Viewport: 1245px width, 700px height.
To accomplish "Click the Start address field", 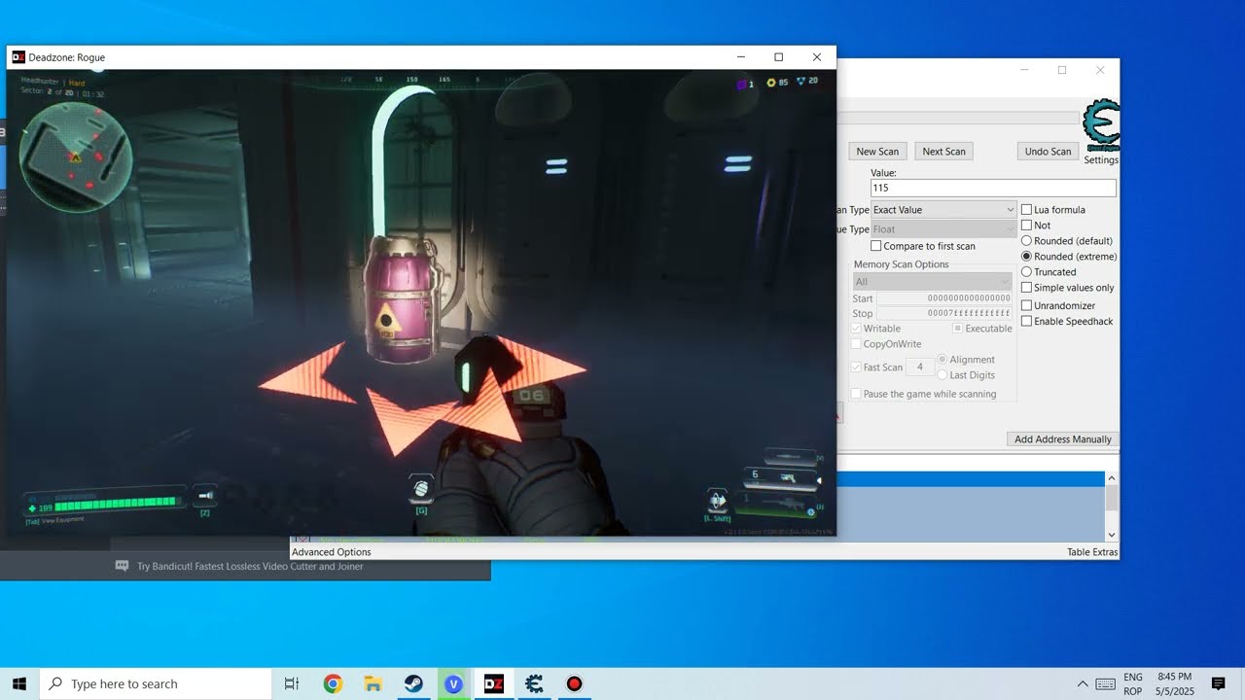I will click(944, 298).
